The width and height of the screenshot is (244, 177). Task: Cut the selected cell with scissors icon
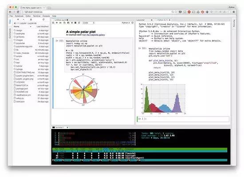(x=61, y=23)
